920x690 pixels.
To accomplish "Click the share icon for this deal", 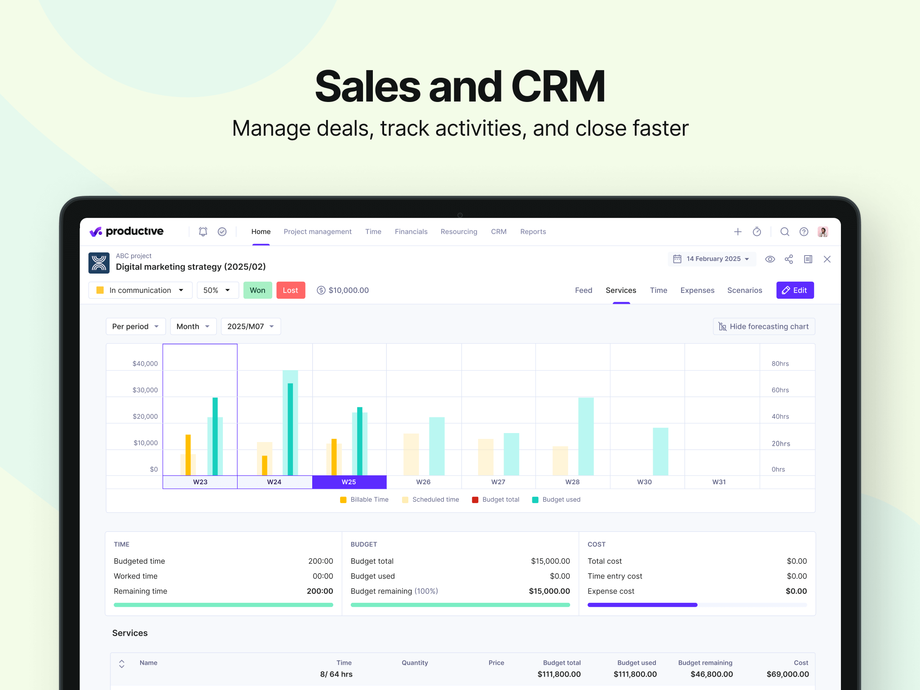I will coord(789,259).
